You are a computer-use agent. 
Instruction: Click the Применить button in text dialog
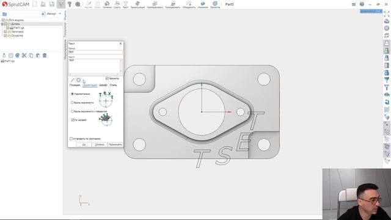click(115, 145)
